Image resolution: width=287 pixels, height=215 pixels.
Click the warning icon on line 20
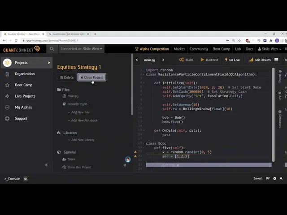(135, 152)
